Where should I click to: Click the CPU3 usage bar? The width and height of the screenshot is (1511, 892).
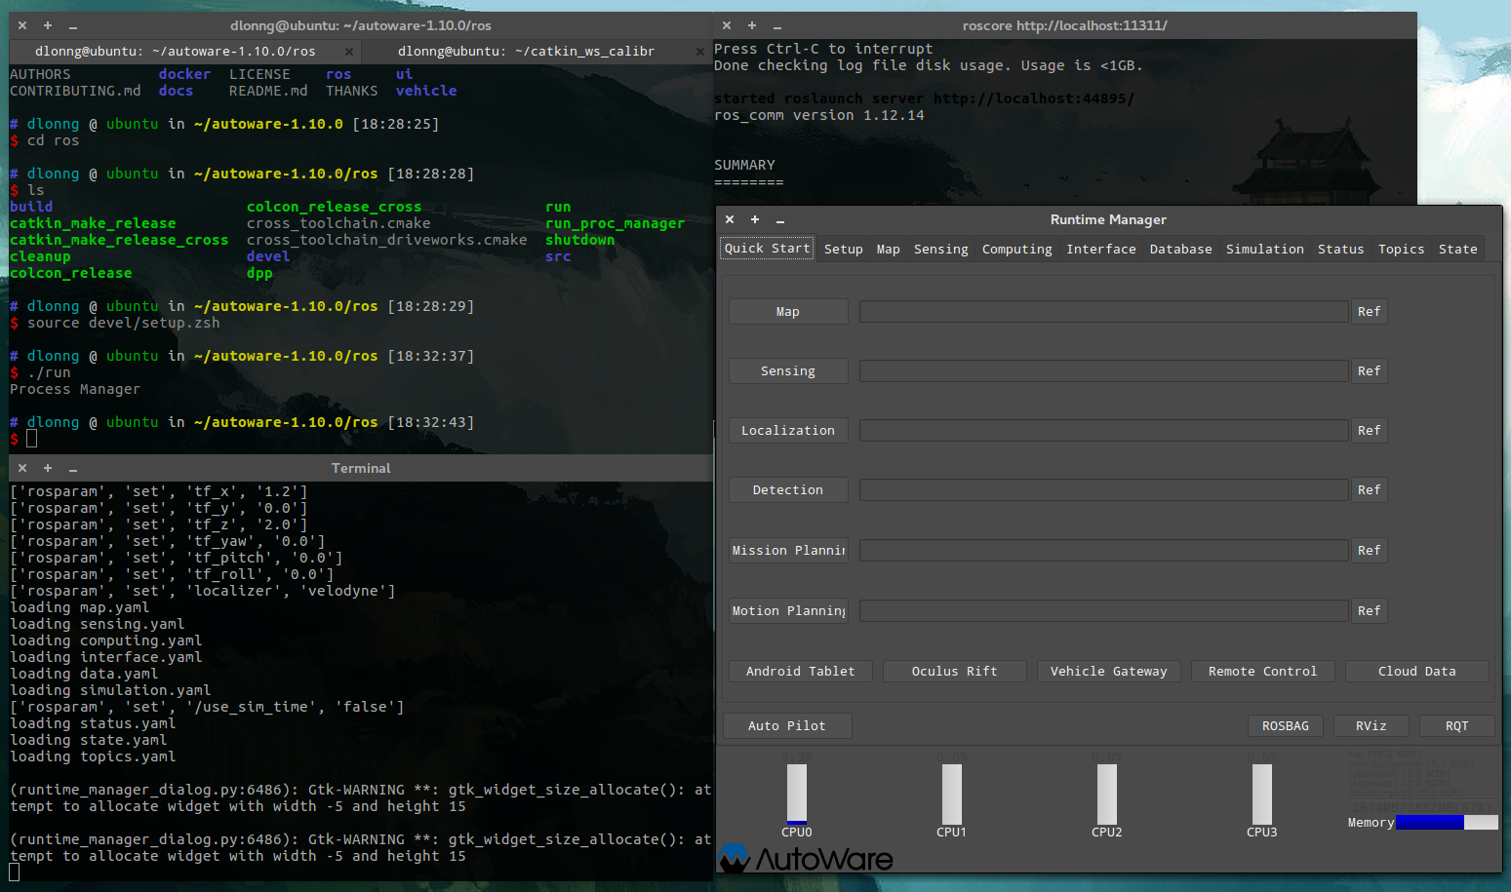coord(1262,795)
